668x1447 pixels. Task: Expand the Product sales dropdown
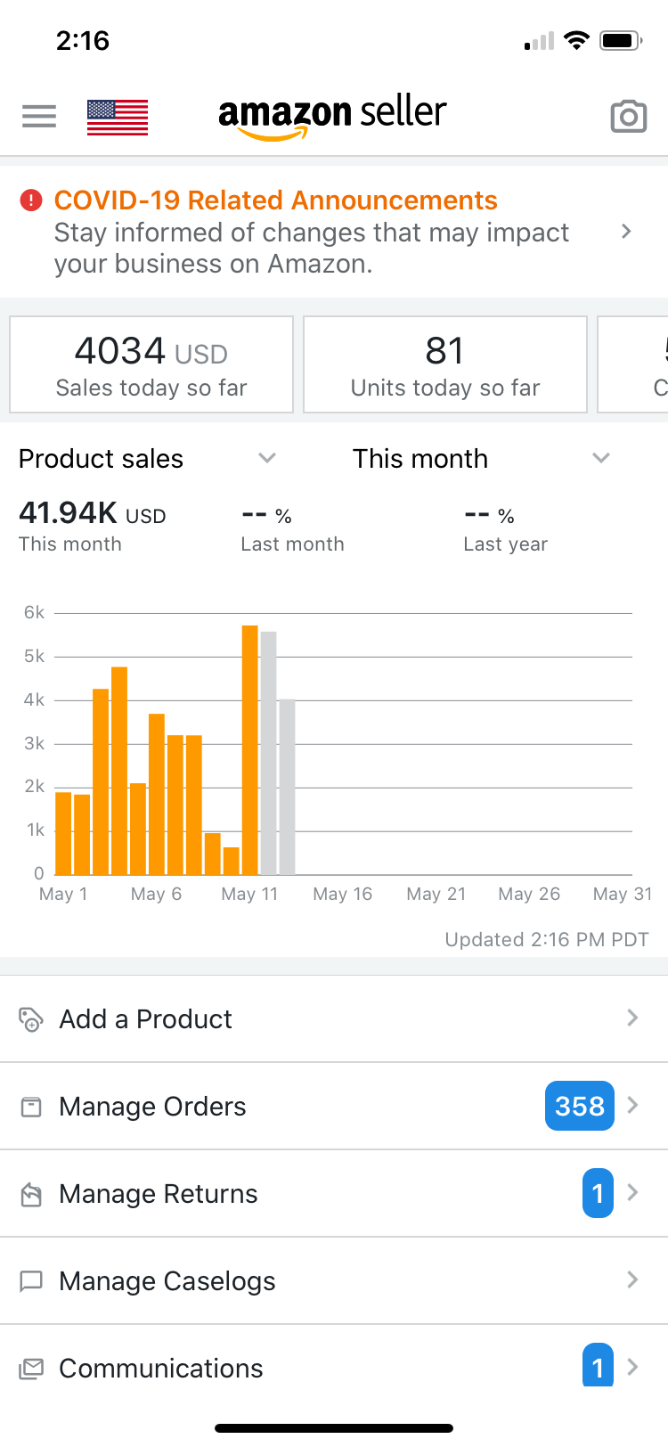pos(266,458)
